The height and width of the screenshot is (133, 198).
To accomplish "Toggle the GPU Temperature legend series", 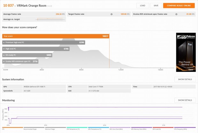I will click(x=98, y=128).
